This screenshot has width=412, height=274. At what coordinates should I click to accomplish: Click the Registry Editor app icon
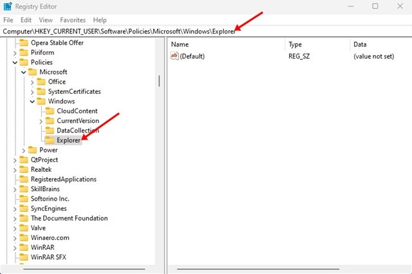[x=8, y=6]
